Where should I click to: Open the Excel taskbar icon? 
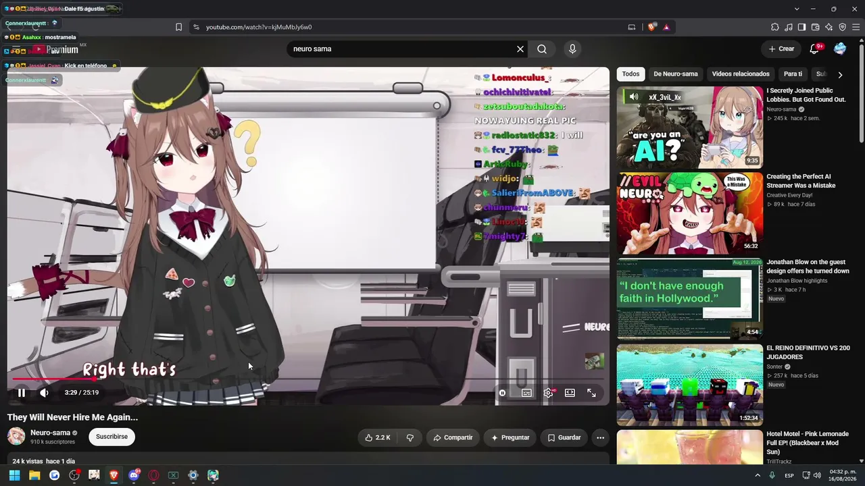[x=173, y=475]
